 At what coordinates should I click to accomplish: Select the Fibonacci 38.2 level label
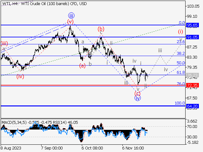point(181,54)
